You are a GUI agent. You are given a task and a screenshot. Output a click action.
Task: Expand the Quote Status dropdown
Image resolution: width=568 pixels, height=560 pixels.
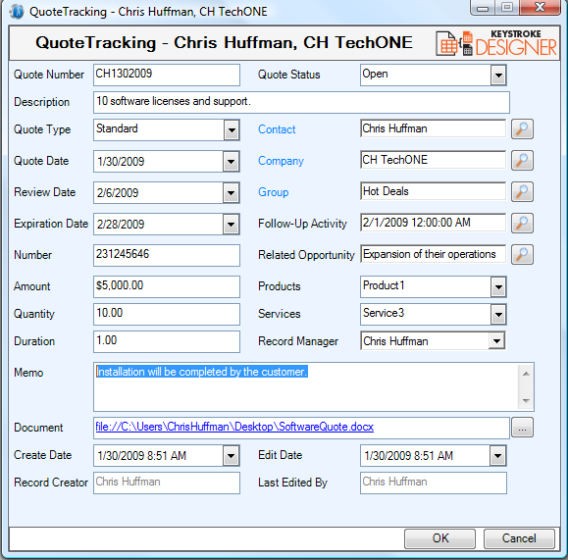coord(498,76)
